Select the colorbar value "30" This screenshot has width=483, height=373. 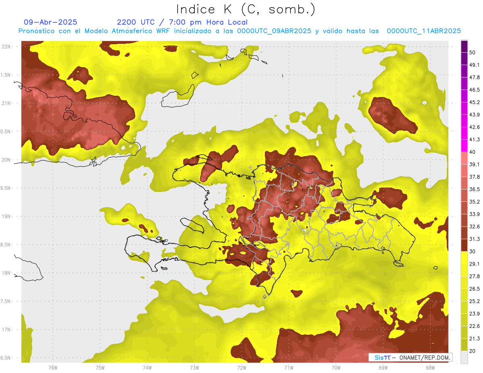click(473, 251)
